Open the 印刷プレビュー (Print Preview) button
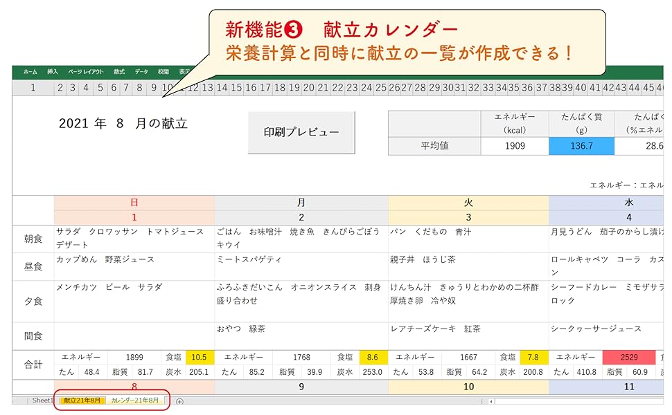Screen dimensions: 672x415 [301, 131]
